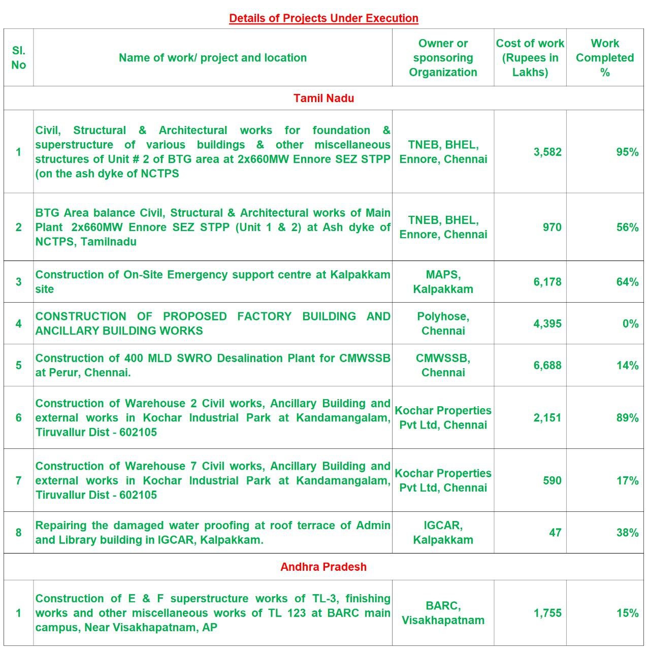The width and height of the screenshot is (647, 650).
Task: Click 'Kochar Properties Pvt Ltd' in Warehouse 7 row
Action: (x=443, y=480)
